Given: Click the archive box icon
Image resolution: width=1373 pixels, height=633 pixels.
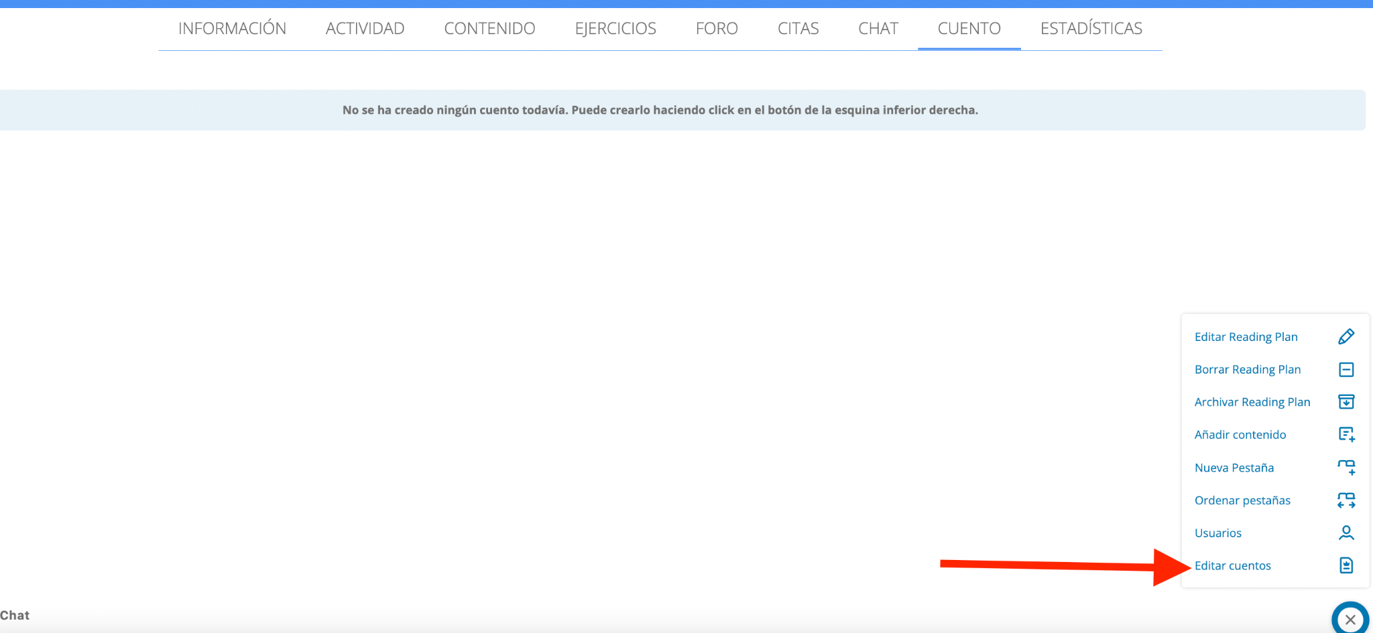Looking at the screenshot, I should tap(1346, 402).
